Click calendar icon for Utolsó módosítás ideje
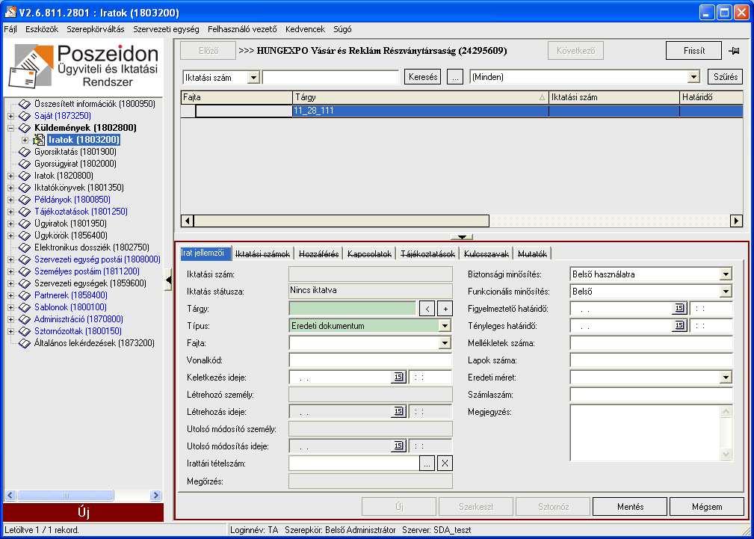This screenshot has width=754, height=539. pos(398,446)
